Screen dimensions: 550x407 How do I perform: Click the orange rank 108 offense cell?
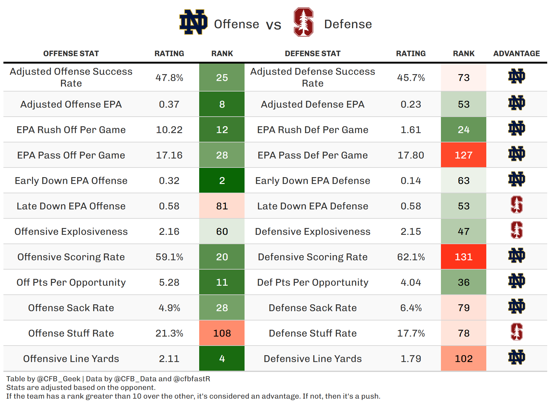tap(222, 333)
